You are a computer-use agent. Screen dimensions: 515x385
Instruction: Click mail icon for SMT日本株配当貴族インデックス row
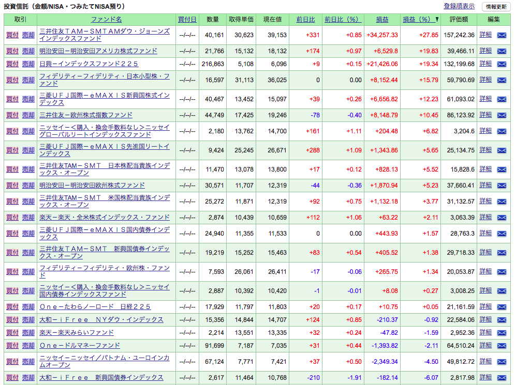click(502, 170)
